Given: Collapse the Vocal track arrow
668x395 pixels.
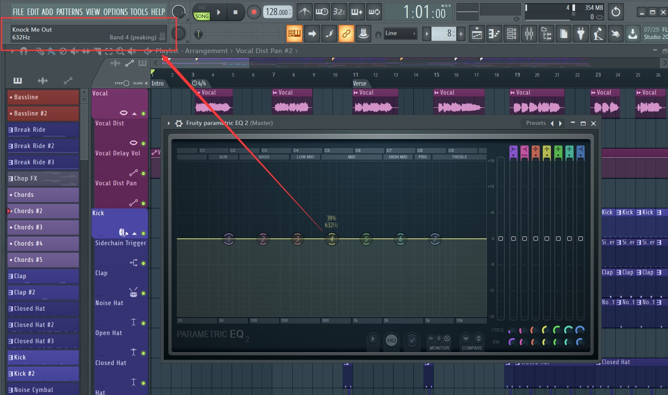Looking at the screenshot, I should tap(134, 113).
